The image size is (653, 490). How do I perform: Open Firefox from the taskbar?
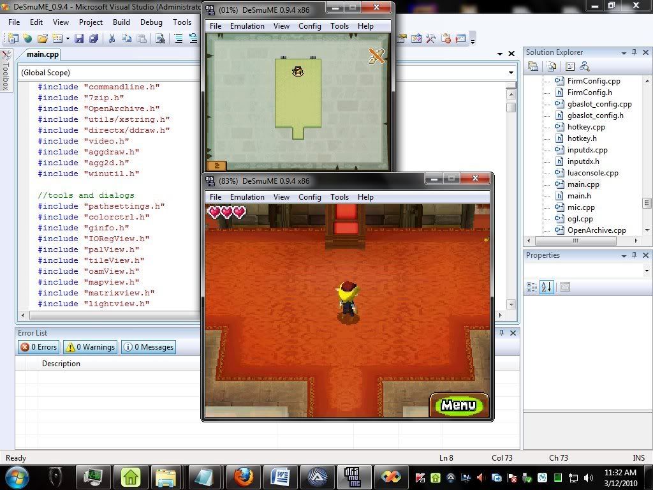[243, 477]
